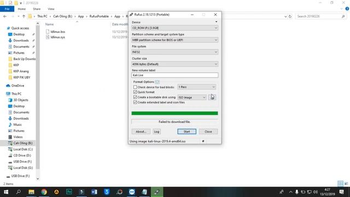Open the Home ribbon tab
The height and width of the screenshot is (197, 350).
pyautogui.click(x=22, y=9)
